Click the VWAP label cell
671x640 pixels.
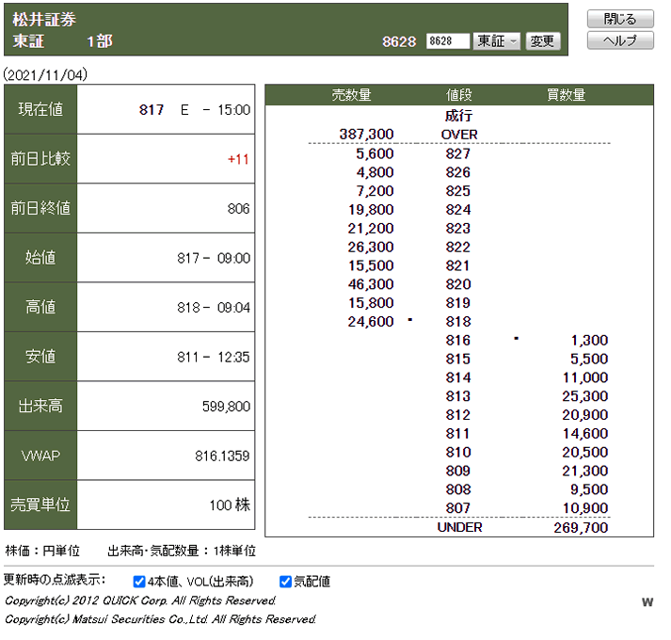pos(40,456)
